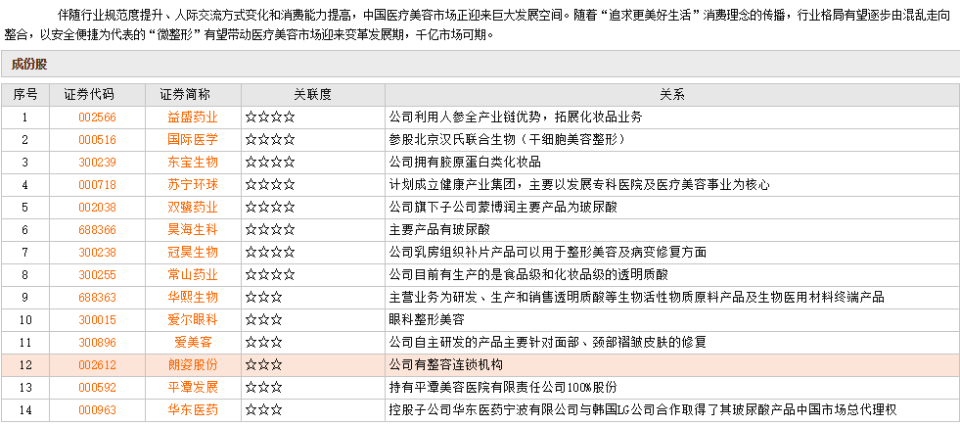The image size is (960, 426).
Task: Click the star rating for 国际医学
Action: pyautogui.click(x=270, y=140)
